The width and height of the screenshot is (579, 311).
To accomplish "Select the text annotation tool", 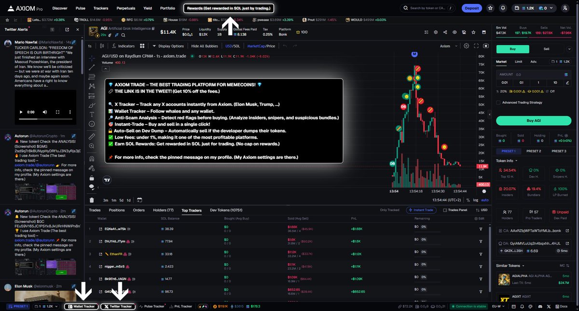I will point(92,114).
